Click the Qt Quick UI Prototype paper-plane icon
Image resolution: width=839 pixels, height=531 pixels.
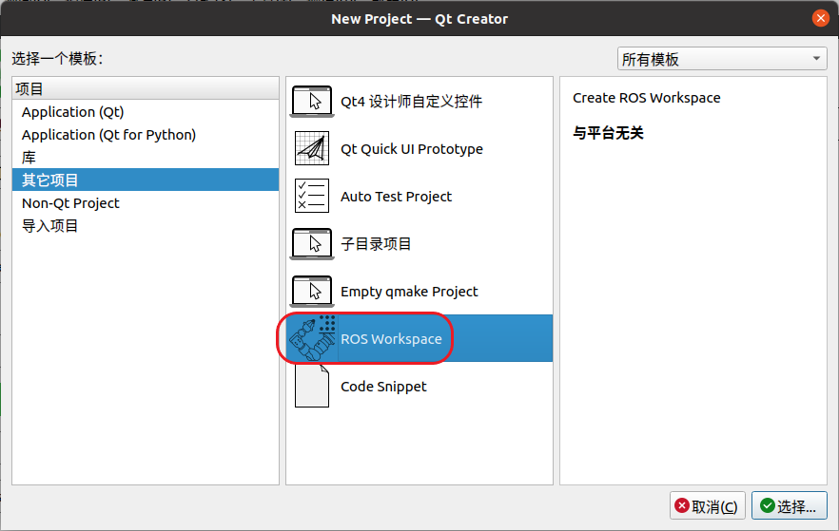point(312,148)
